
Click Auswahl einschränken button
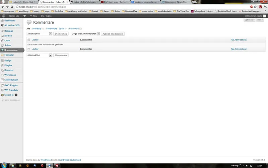pos(113,34)
